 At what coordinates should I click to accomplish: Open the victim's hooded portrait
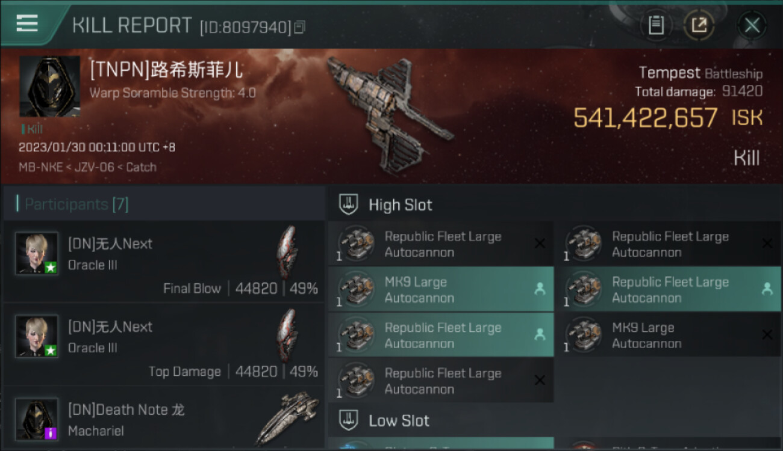(49, 87)
